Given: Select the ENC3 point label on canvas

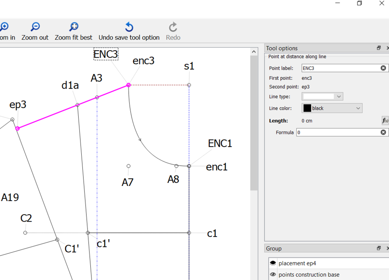Looking at the screenshot, I should 106,54.
